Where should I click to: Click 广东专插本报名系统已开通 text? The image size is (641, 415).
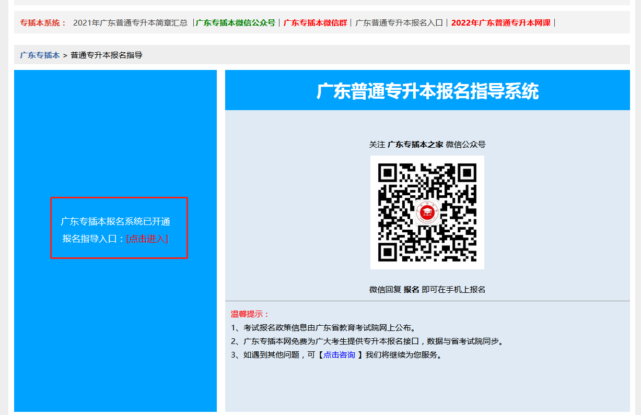click(x=115, y=221)
